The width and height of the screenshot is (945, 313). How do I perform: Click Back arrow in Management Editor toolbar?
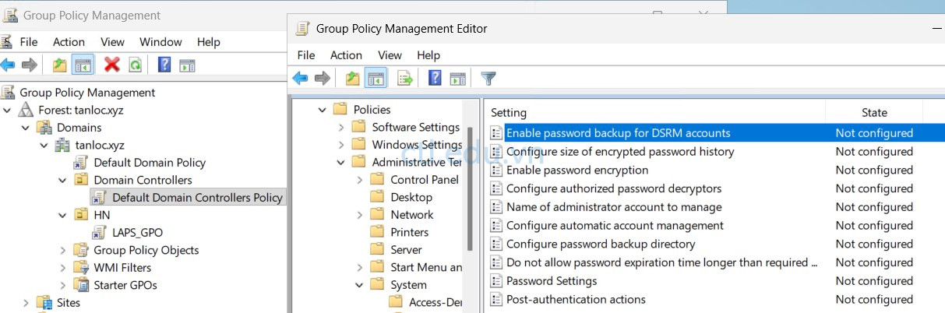pyautogui.click(x=300, y=78)
